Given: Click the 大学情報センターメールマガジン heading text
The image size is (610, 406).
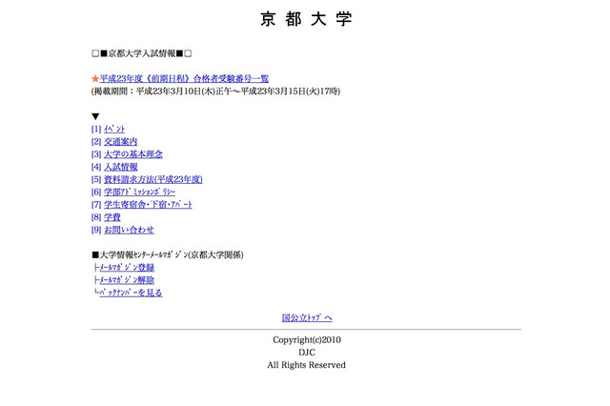Looking at the screenshot, I should [168, 254].
